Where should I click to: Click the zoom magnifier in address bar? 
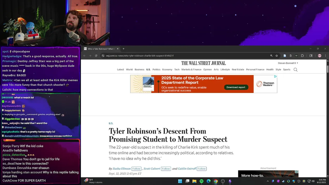271,55
